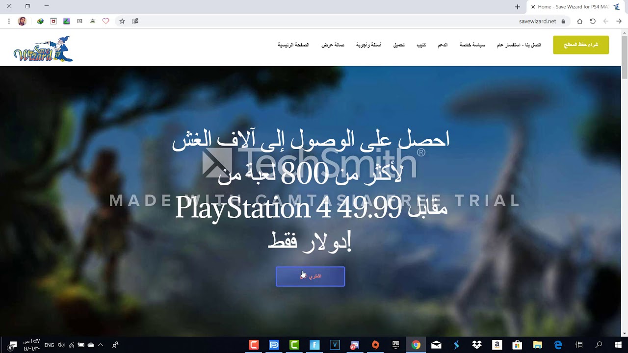
Task: Click the battery status tray icon
Action: (x=81, y=345)
